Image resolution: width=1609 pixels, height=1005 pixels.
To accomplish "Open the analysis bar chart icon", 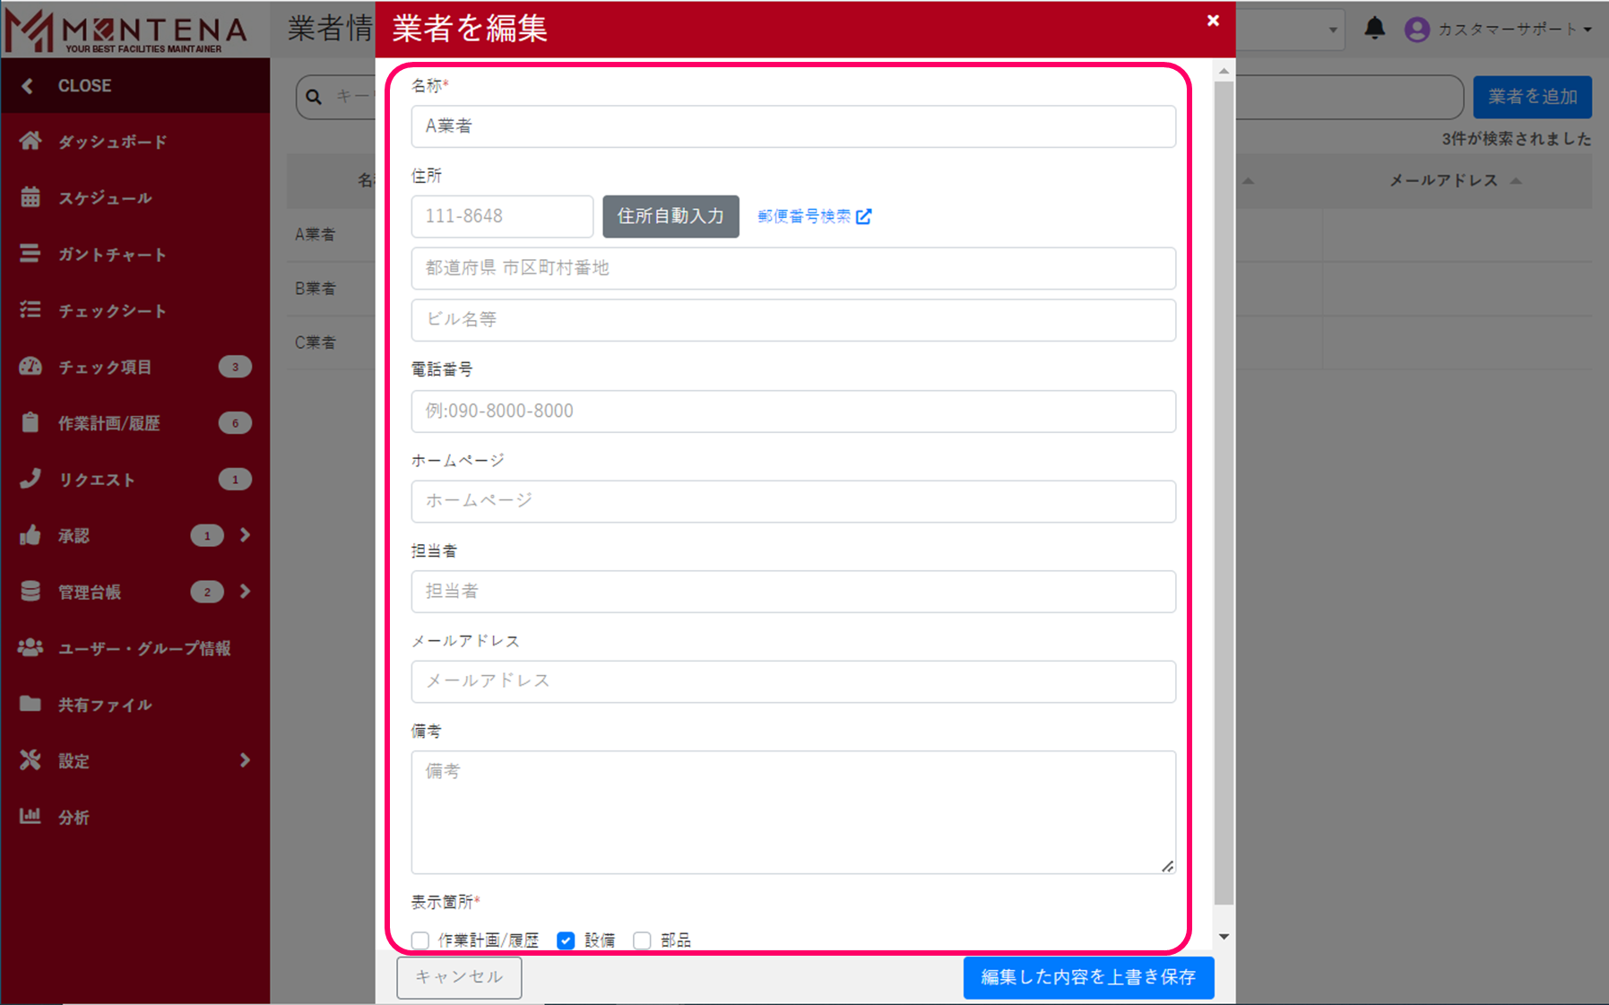I will [30, 816].
